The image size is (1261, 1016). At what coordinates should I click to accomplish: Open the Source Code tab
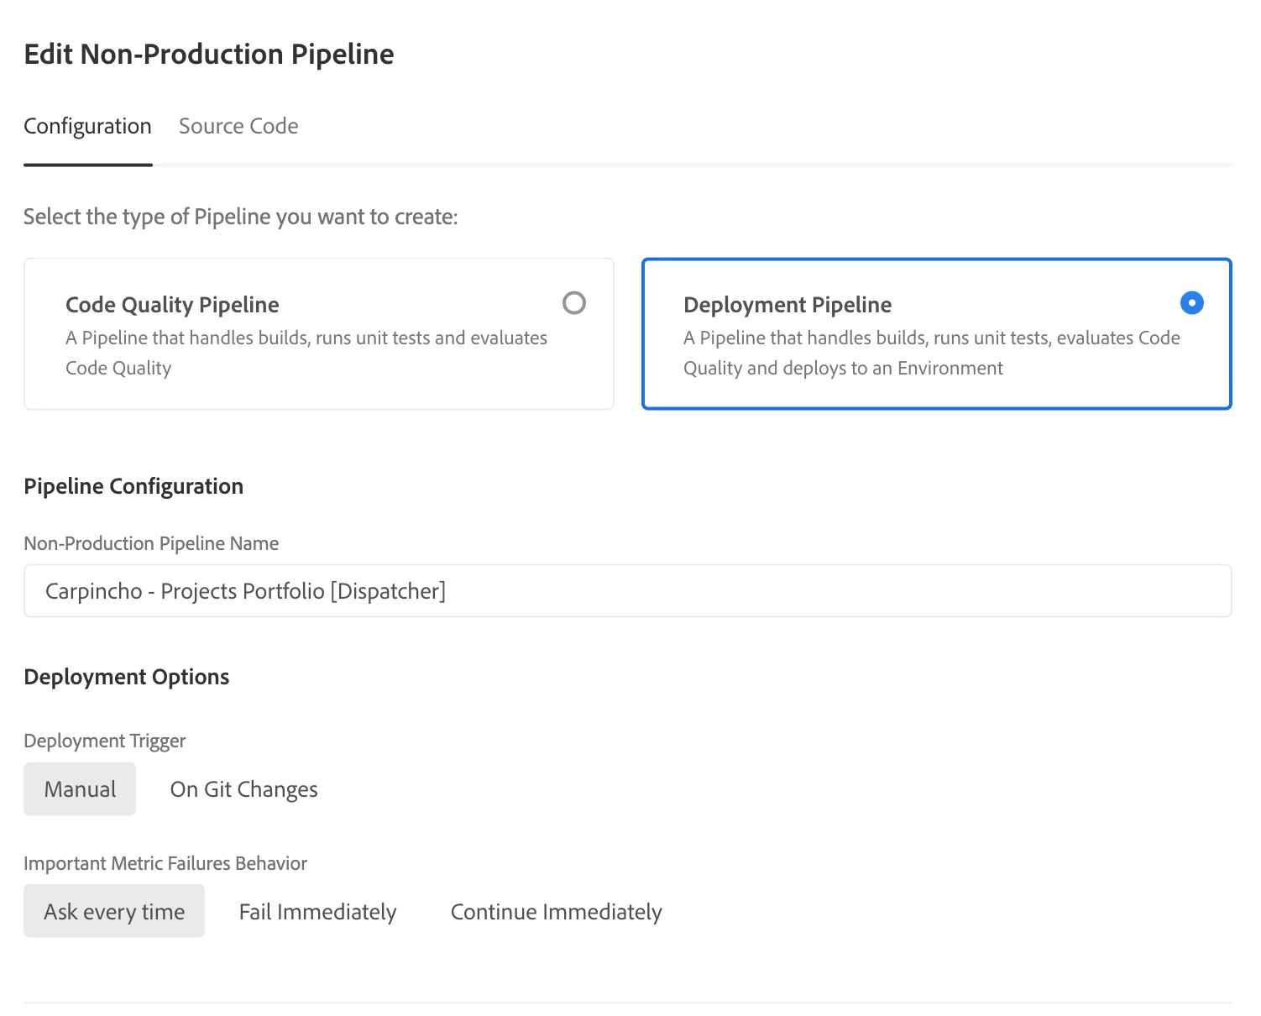click(x=238, y=127)
